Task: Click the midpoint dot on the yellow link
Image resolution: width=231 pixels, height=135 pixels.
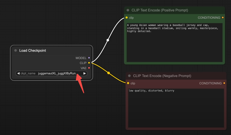Action: point(109,73)
